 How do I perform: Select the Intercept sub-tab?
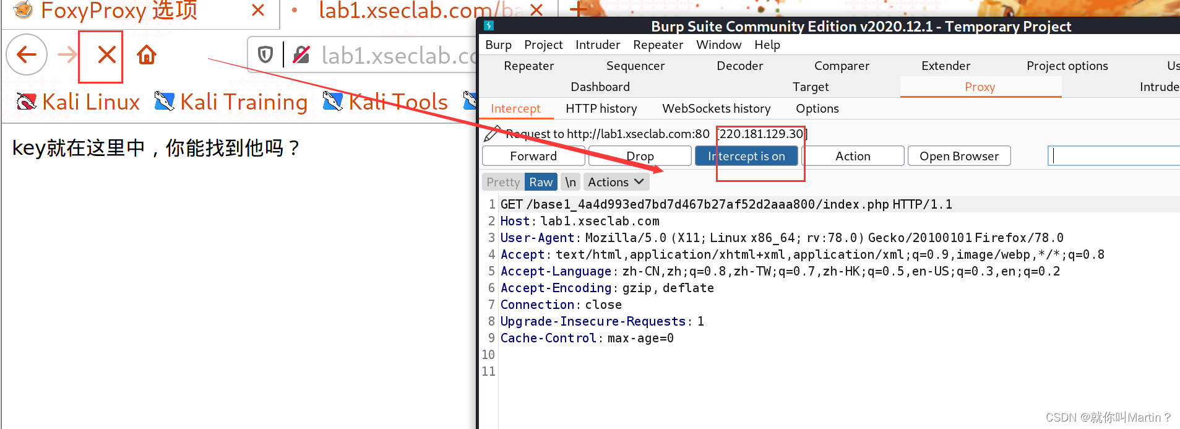click(x=515, y=108)
